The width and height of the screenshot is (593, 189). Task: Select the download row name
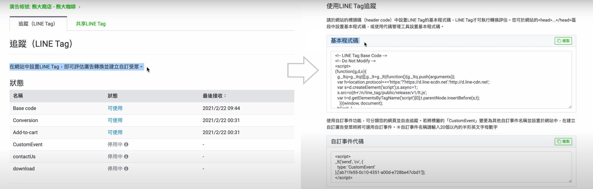click(x=24, y=168)
